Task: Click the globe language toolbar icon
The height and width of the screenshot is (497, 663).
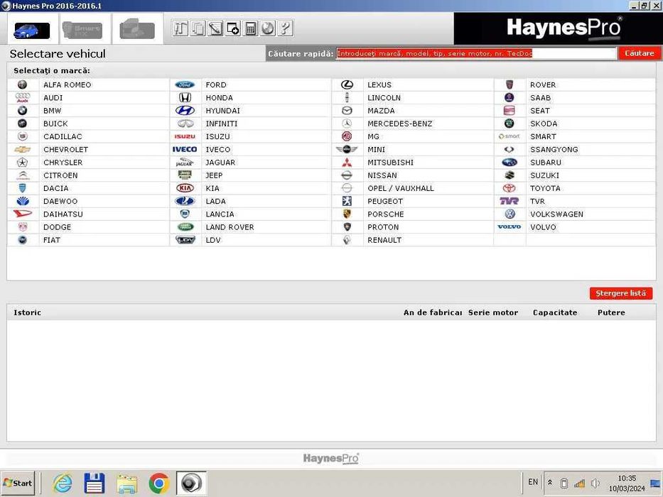Action: pos(268,28)
